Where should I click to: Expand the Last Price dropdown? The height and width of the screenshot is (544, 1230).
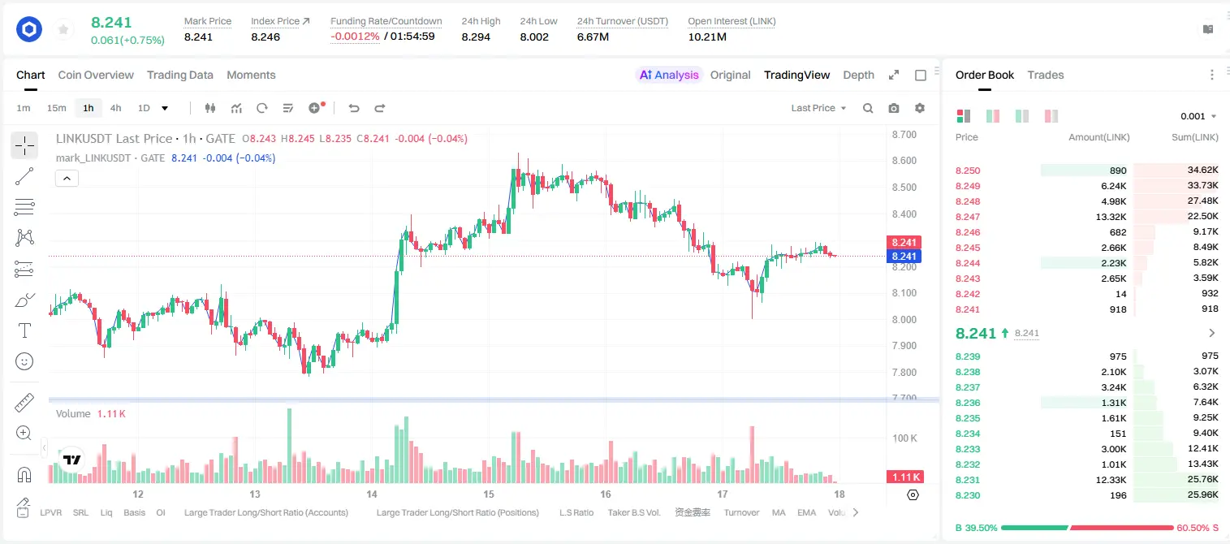[x=818, y=108]
